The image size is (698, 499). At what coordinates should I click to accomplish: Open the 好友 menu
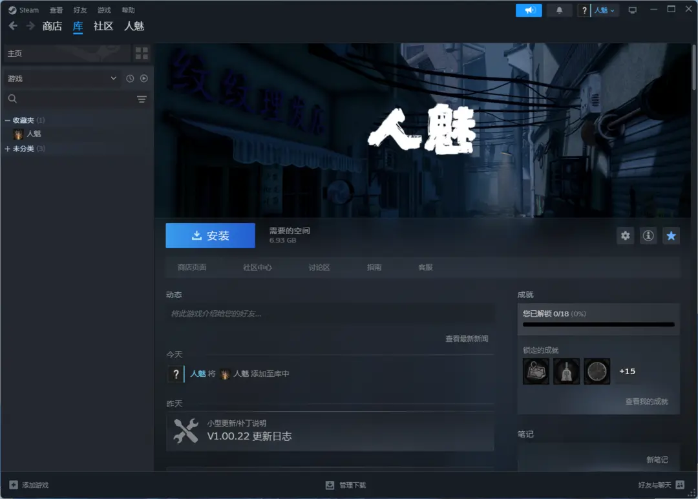[80, 10]
